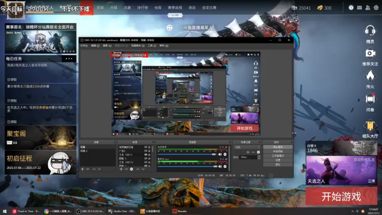Remove the transition with the minus icon in OBS
Screen dimensions: 382x215
(x=253, y=152)
